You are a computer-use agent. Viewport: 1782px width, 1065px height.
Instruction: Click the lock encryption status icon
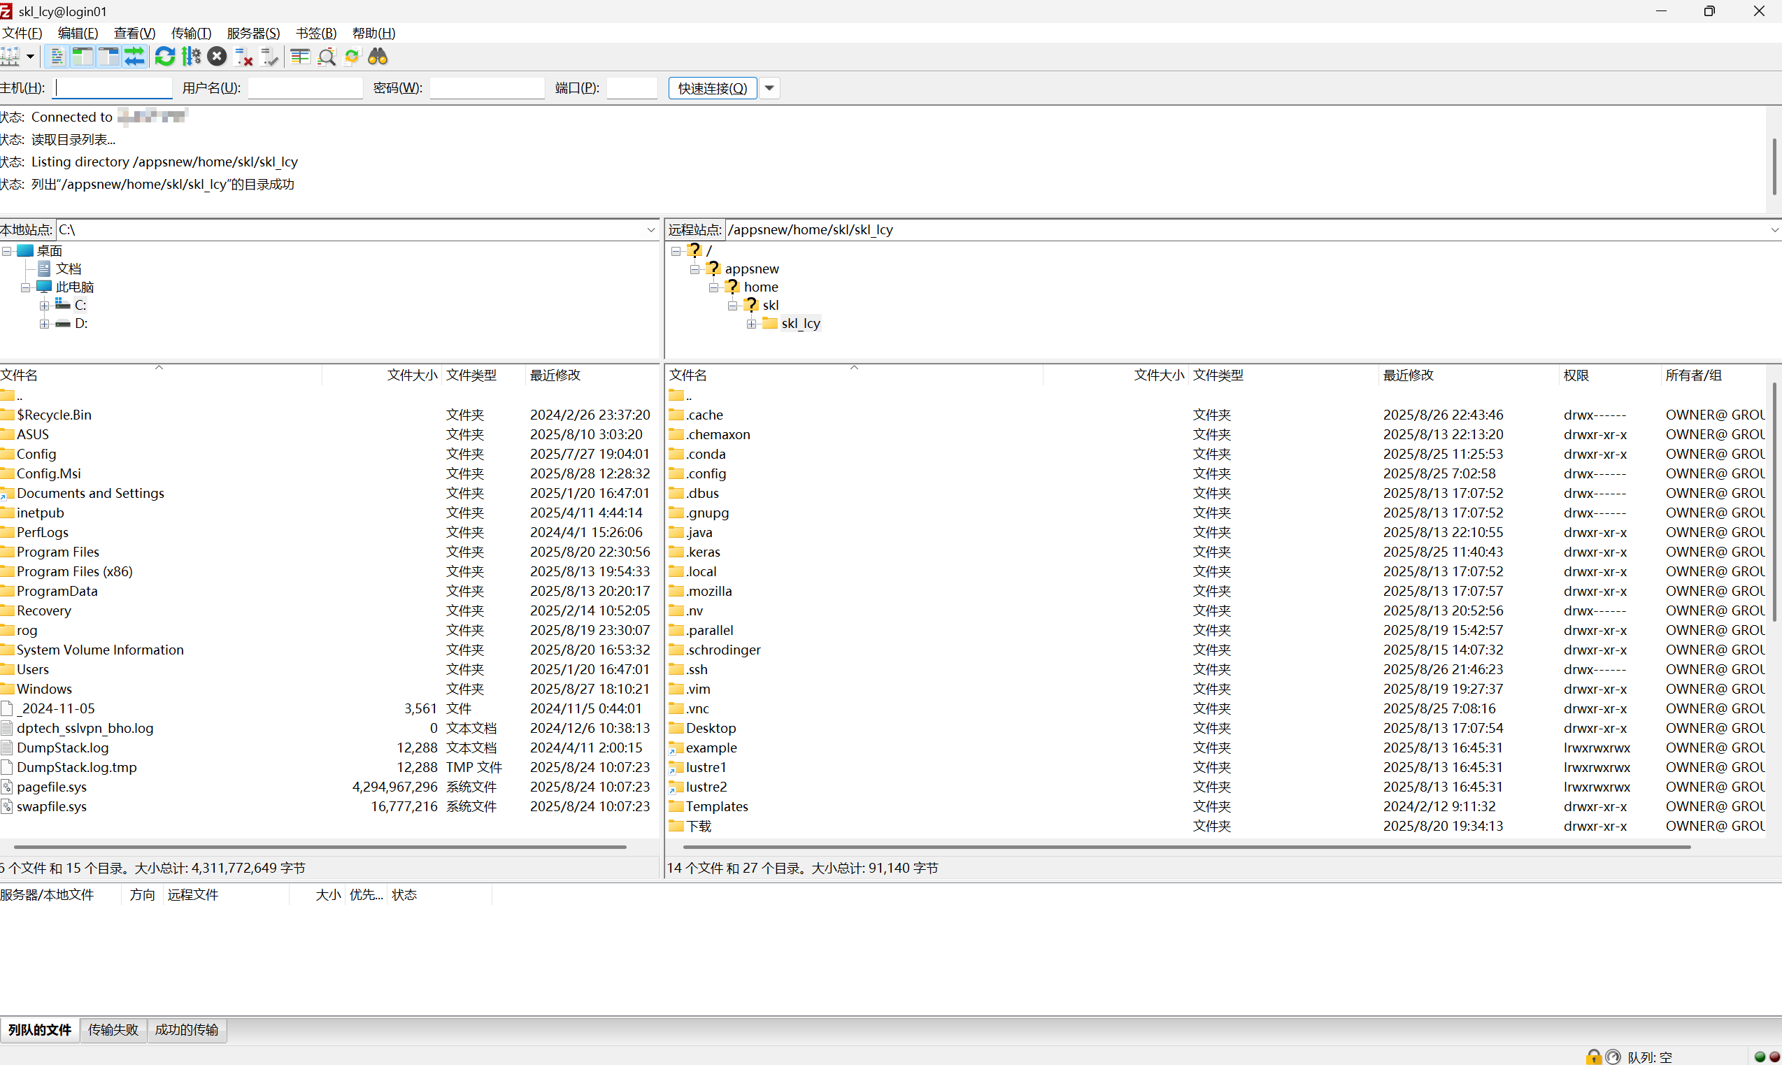[1593, 1057]
